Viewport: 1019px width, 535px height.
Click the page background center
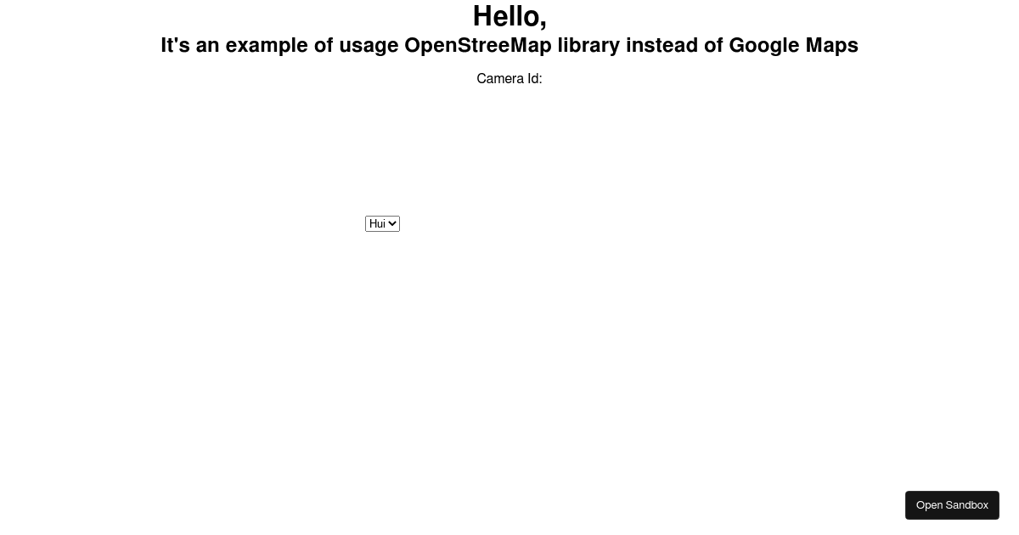509,340
